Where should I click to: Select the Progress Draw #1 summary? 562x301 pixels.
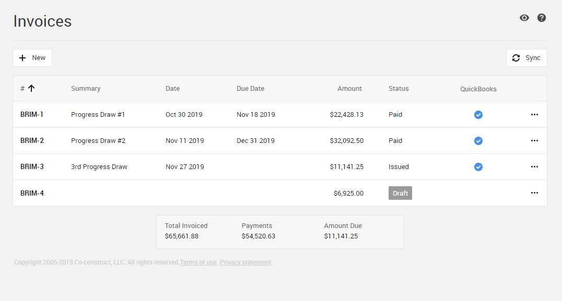98,115
